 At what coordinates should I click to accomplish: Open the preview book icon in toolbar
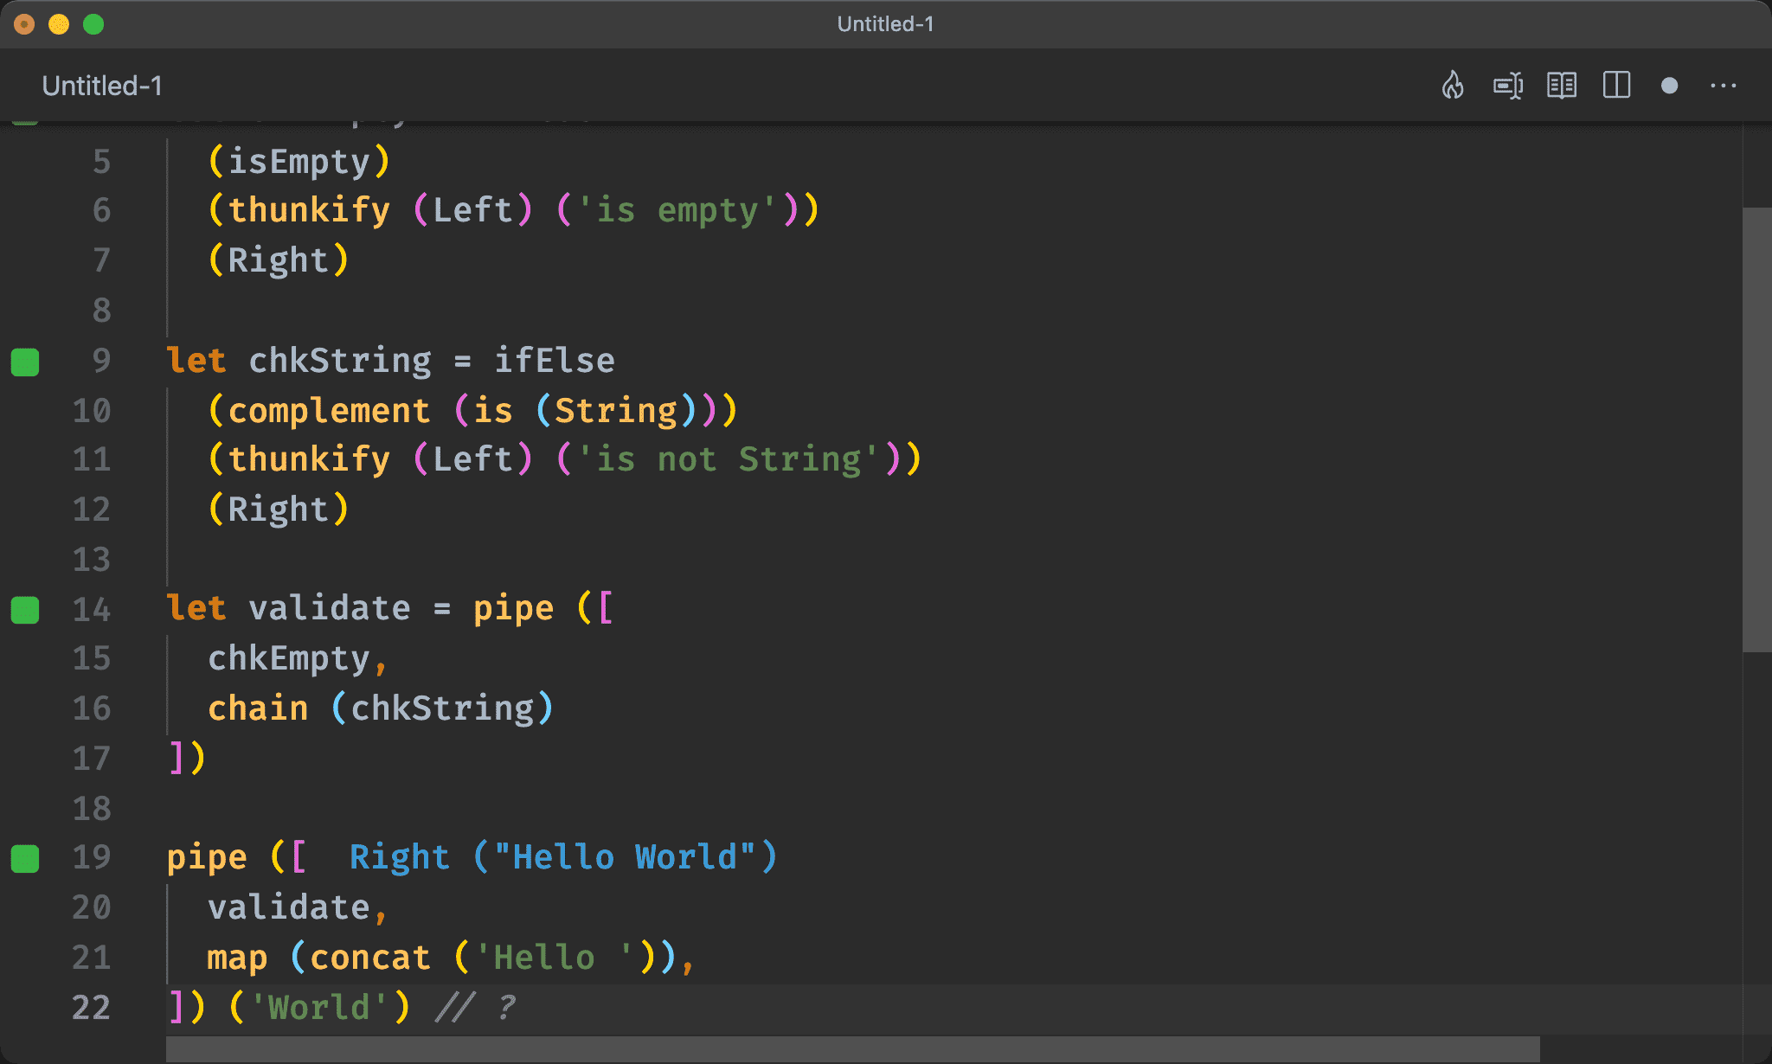[1562, 86]
